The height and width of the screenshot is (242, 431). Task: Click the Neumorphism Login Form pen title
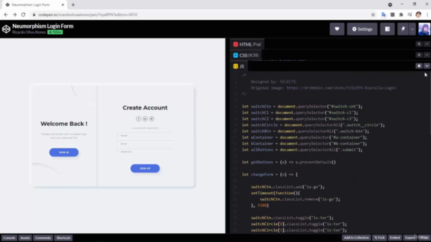pyautogui.click(x=43, y=26)
